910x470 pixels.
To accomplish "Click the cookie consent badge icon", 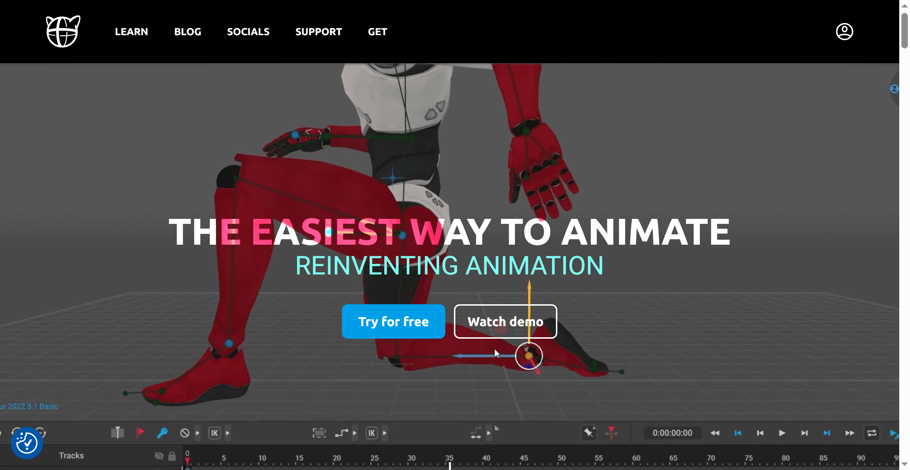I will pyautogui.click(x=27, y=443).
